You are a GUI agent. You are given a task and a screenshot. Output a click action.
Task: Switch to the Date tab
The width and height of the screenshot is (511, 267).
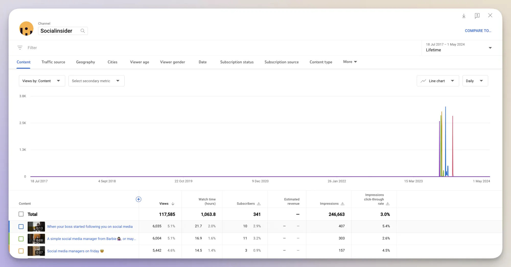[203, 62]
